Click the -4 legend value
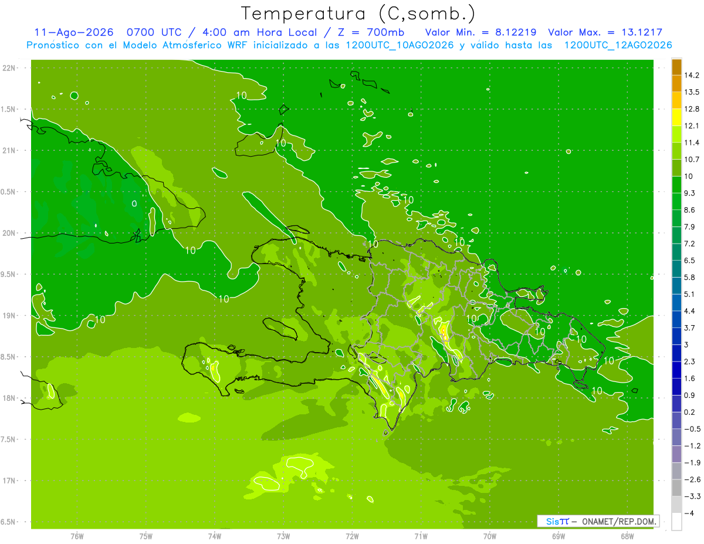This screenshot has width=704, height=544. [x=689, y=513]
